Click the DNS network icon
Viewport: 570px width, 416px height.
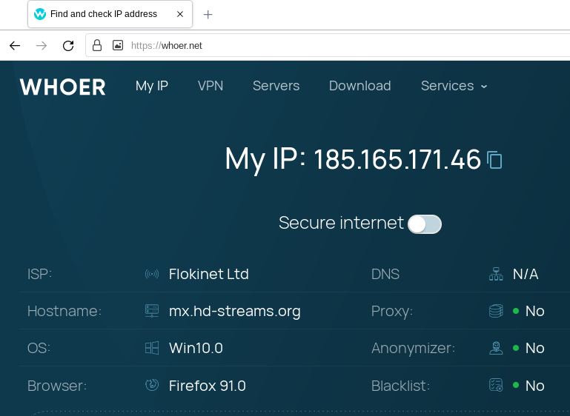click(x=496, y=274)
